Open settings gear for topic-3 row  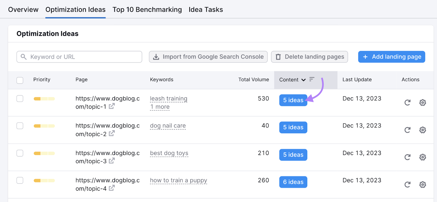[423, 157]
